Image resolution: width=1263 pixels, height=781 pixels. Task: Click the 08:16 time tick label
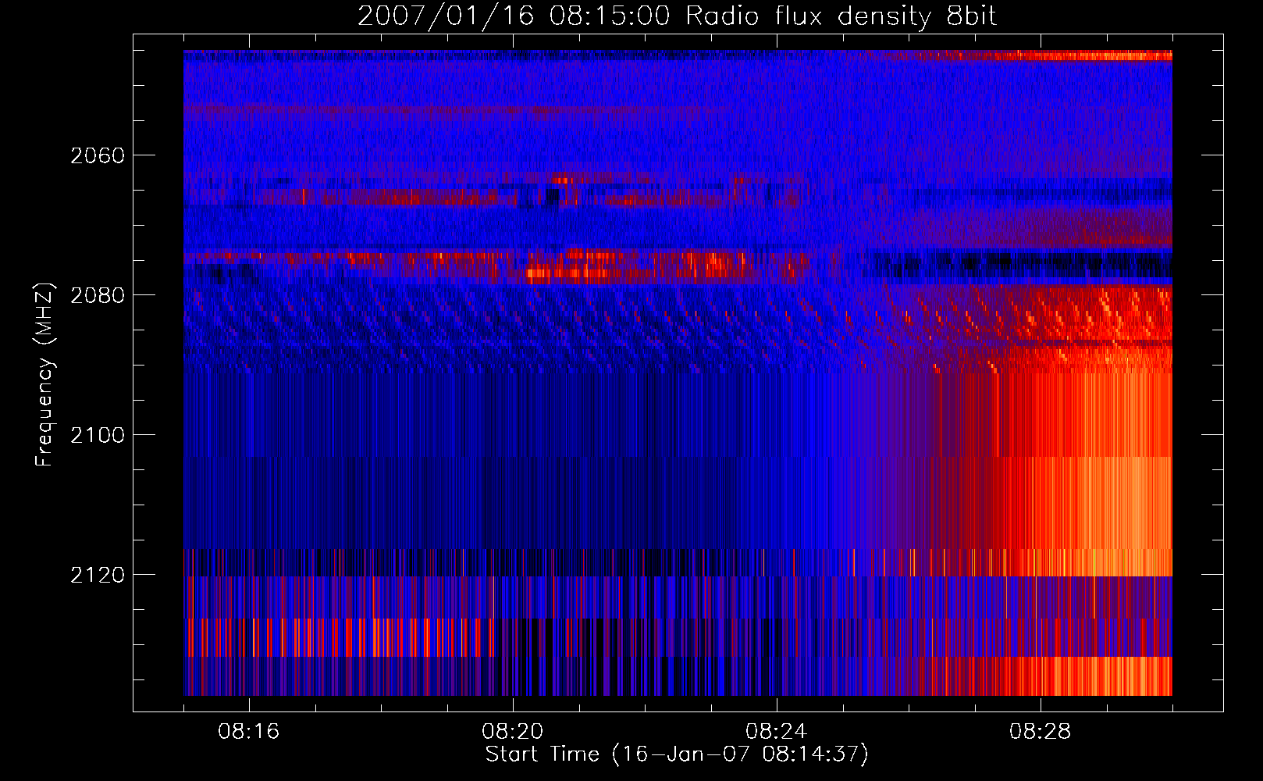(x=249, y=732)
